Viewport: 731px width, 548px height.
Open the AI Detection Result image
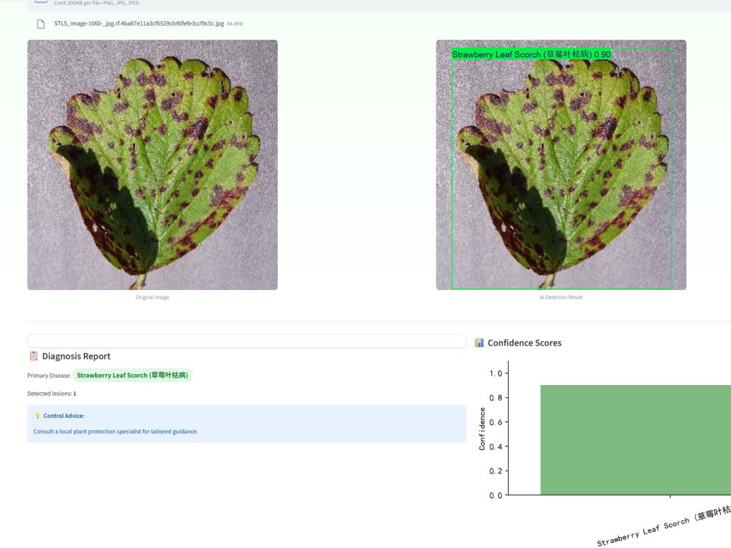point(561,165)
